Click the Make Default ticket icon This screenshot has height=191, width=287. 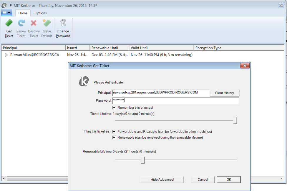coord(47,23)
